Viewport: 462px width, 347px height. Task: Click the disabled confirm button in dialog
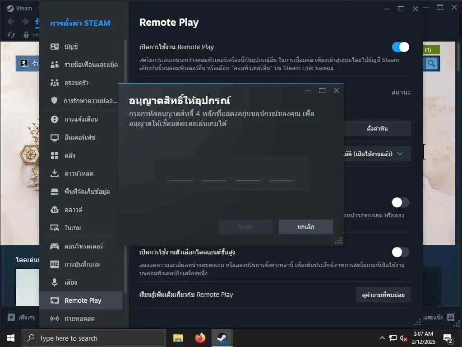[245, 227]
